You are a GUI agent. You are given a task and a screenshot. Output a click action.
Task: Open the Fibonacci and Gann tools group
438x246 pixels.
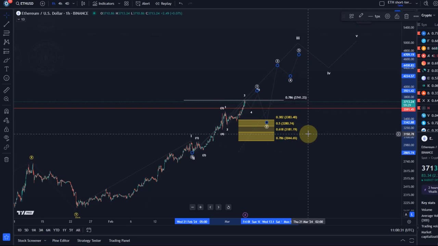(x=7, y=33)
